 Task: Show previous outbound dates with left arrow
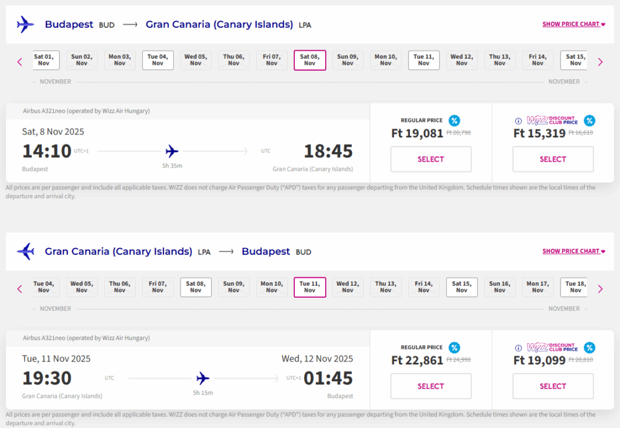(x=19, y=62)
